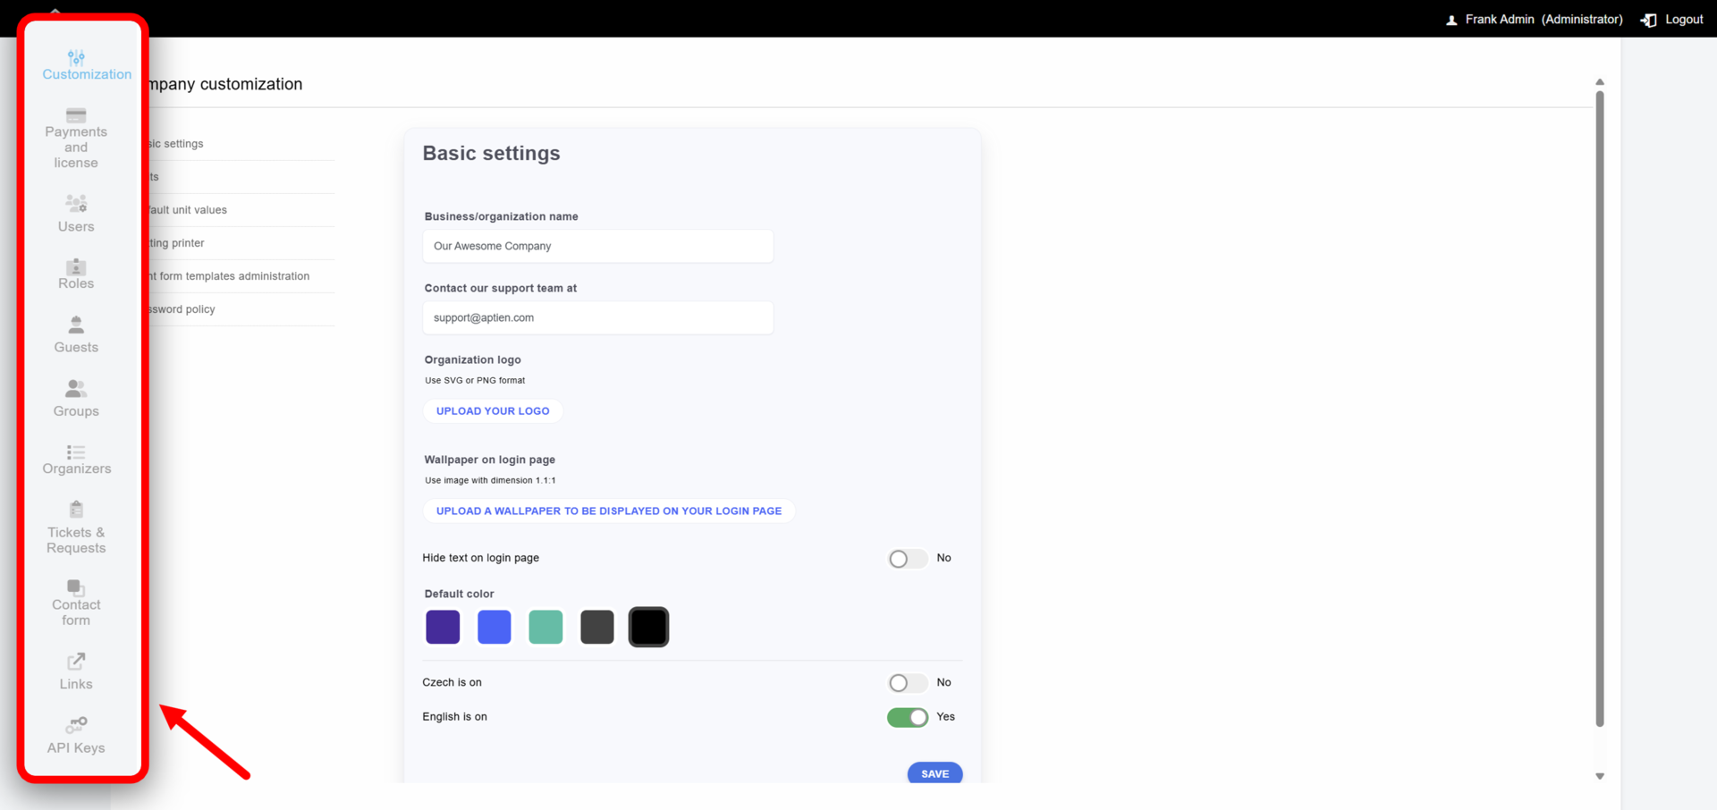
Task: Select the Roles badge icon
Action: (76, 266)
